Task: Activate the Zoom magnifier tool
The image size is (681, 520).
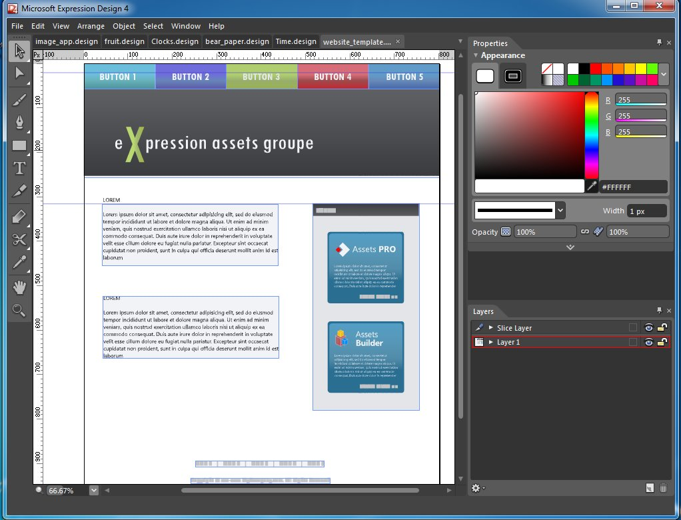Action: click(19, 310)
